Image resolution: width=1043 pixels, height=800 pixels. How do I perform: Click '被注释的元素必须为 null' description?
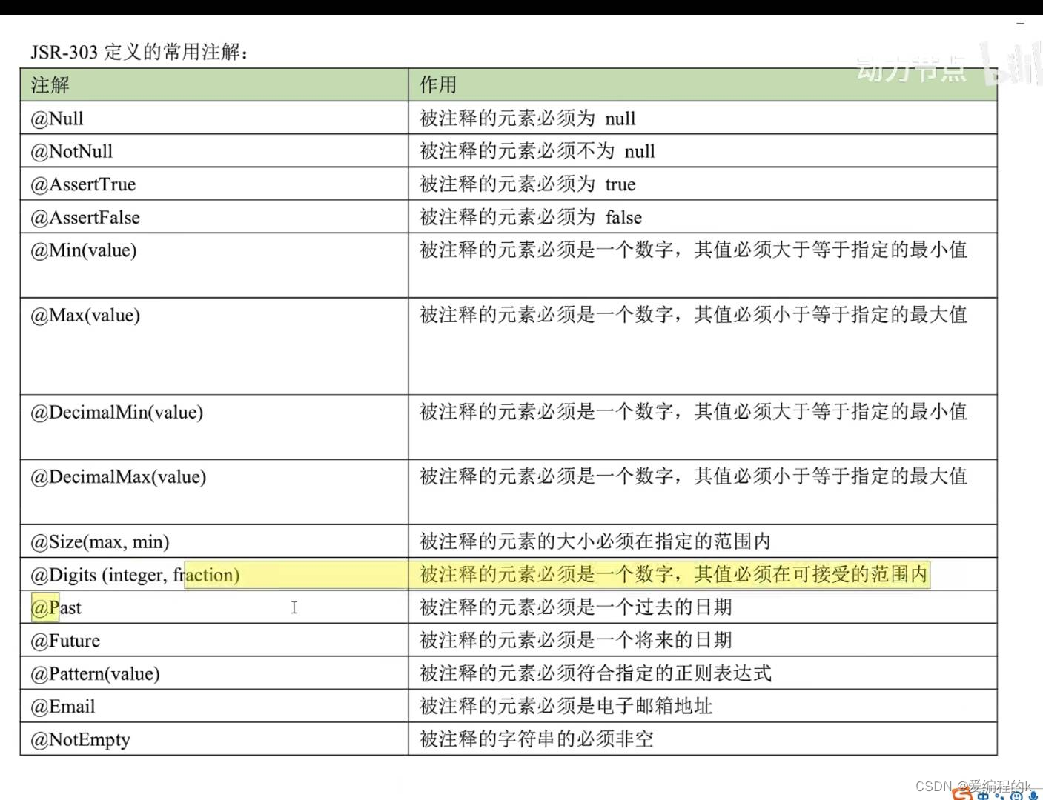pyautogui.click(x=528, y=119)
